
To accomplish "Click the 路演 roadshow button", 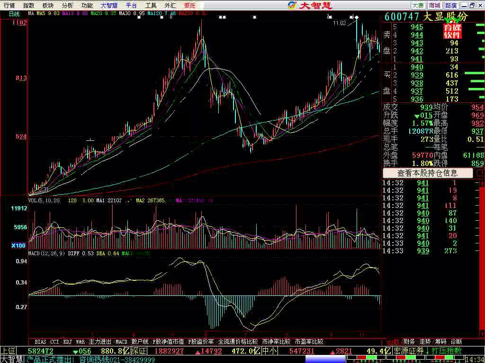I will (451, 6).
